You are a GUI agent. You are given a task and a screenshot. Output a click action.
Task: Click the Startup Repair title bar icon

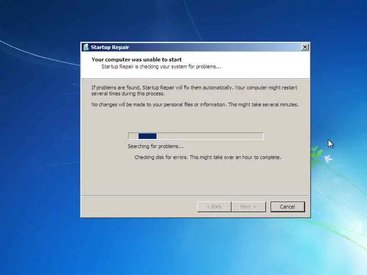pyautogui.click(x=86, y=47)
